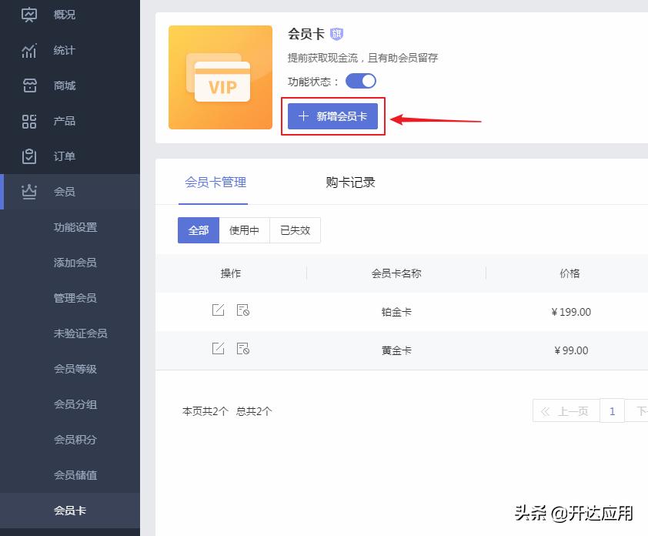Select the 全部 filter option
Screen dimensions: 648x536
pyautogui.click(x=199, y=229)
